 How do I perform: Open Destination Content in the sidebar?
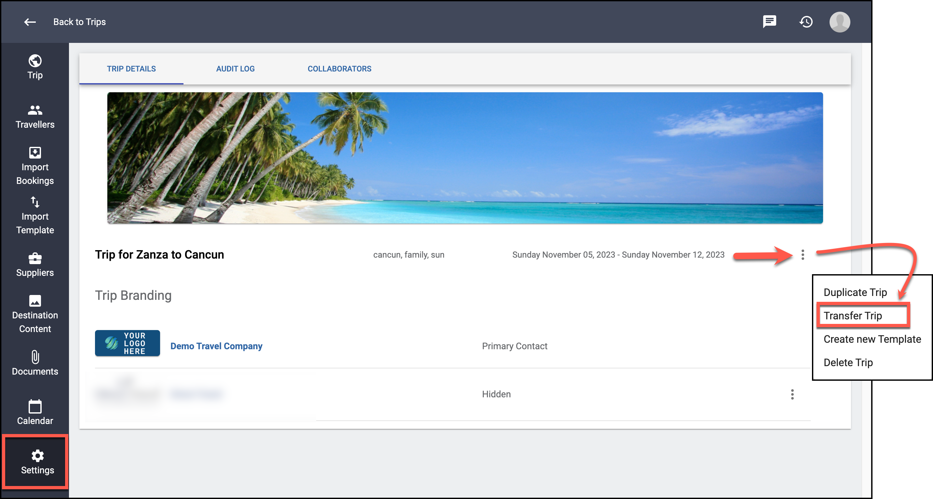pyautogui.click(x=35, y=314)
